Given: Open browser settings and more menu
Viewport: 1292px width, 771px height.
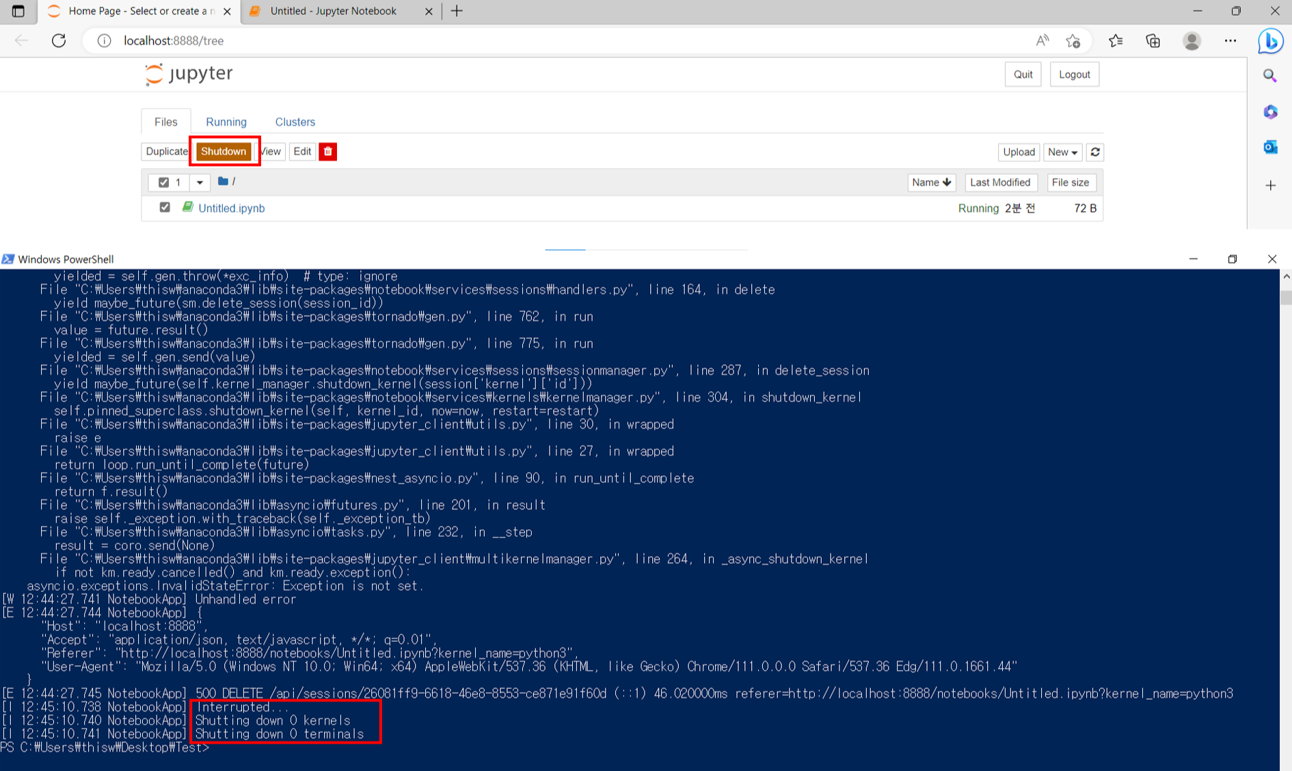Looking at the screenshot, I should (x=1230, y=40).
